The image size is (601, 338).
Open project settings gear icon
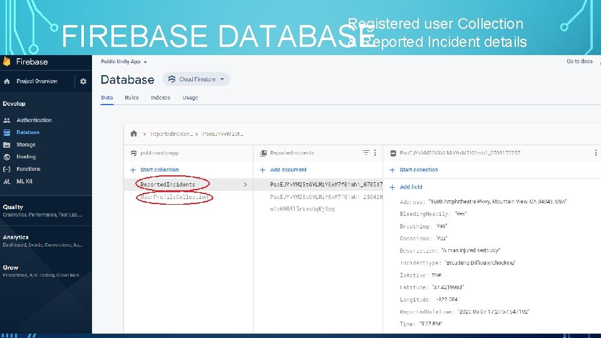(x=83, y=81)
